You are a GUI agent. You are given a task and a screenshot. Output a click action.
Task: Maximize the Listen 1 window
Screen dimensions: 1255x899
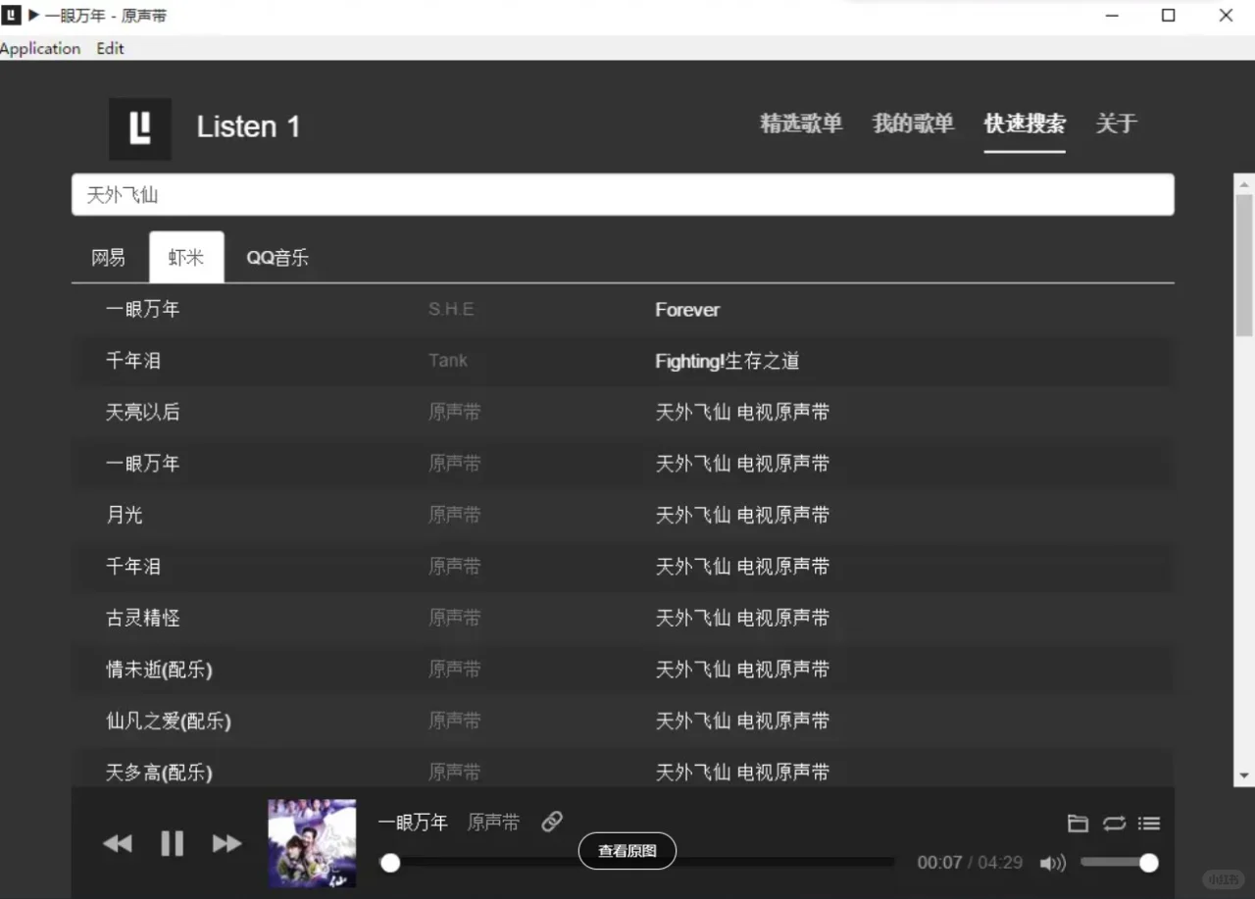[x=1169, y=16]
